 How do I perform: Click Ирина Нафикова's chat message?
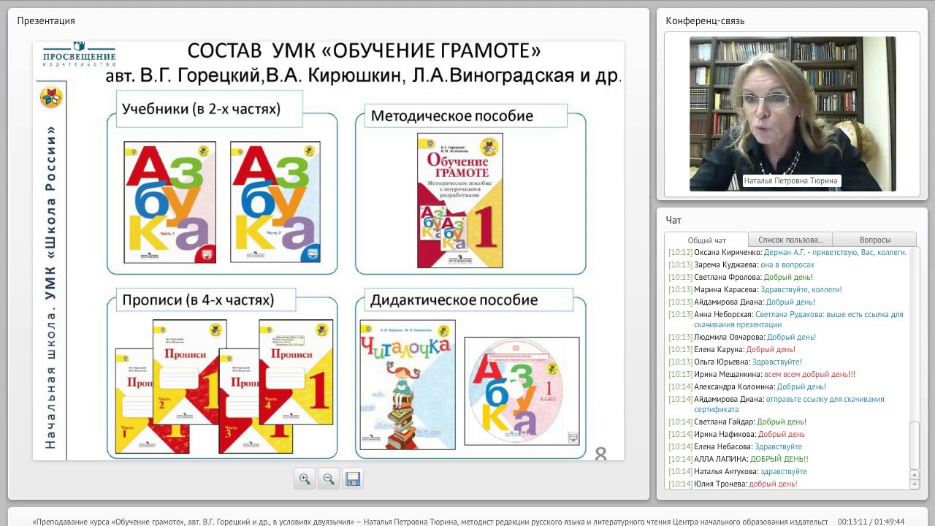[736, 434]
